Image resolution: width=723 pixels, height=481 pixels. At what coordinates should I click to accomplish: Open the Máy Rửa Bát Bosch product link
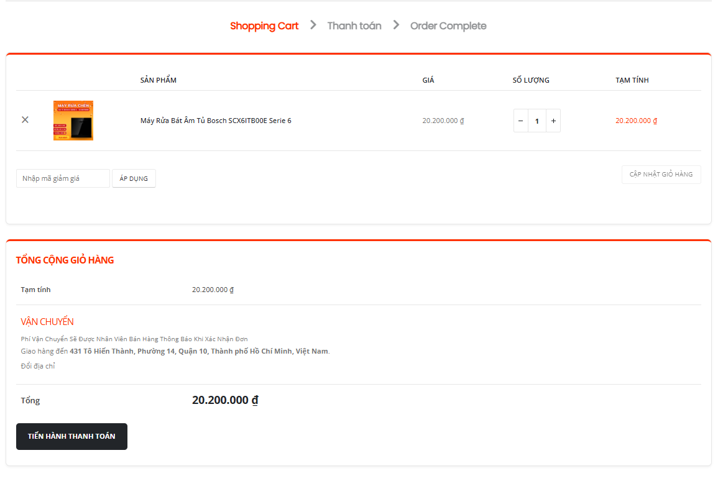(x=216, y=121)
